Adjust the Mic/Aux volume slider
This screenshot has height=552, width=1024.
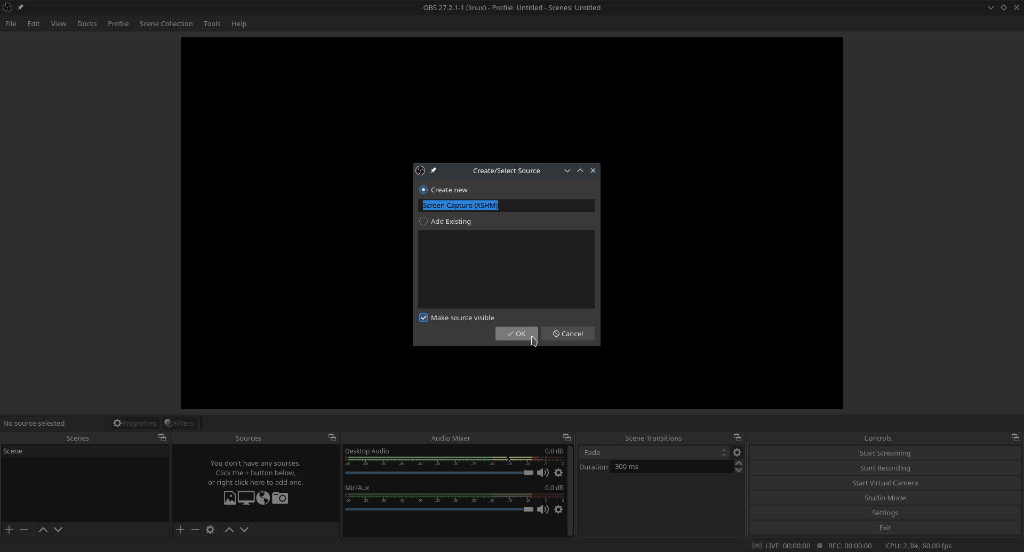point(439,509)
